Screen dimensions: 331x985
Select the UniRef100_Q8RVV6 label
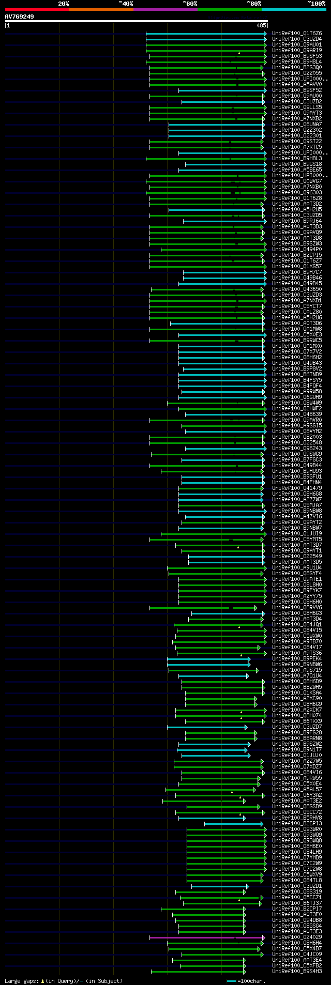pos(297,608)
